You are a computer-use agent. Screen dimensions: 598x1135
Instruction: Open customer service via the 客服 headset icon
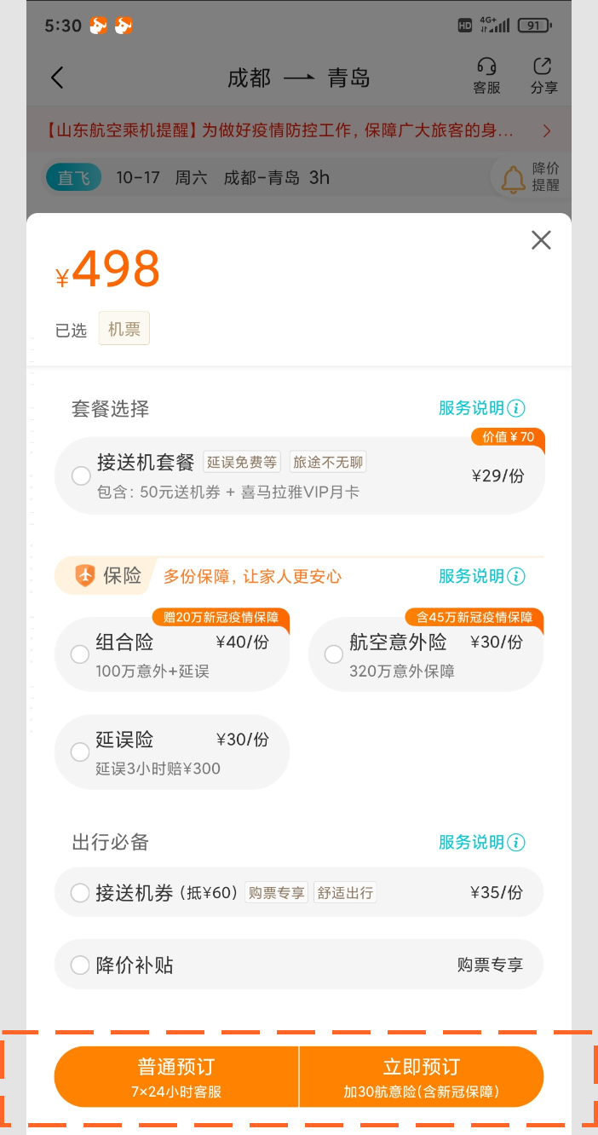pos(486,77)
